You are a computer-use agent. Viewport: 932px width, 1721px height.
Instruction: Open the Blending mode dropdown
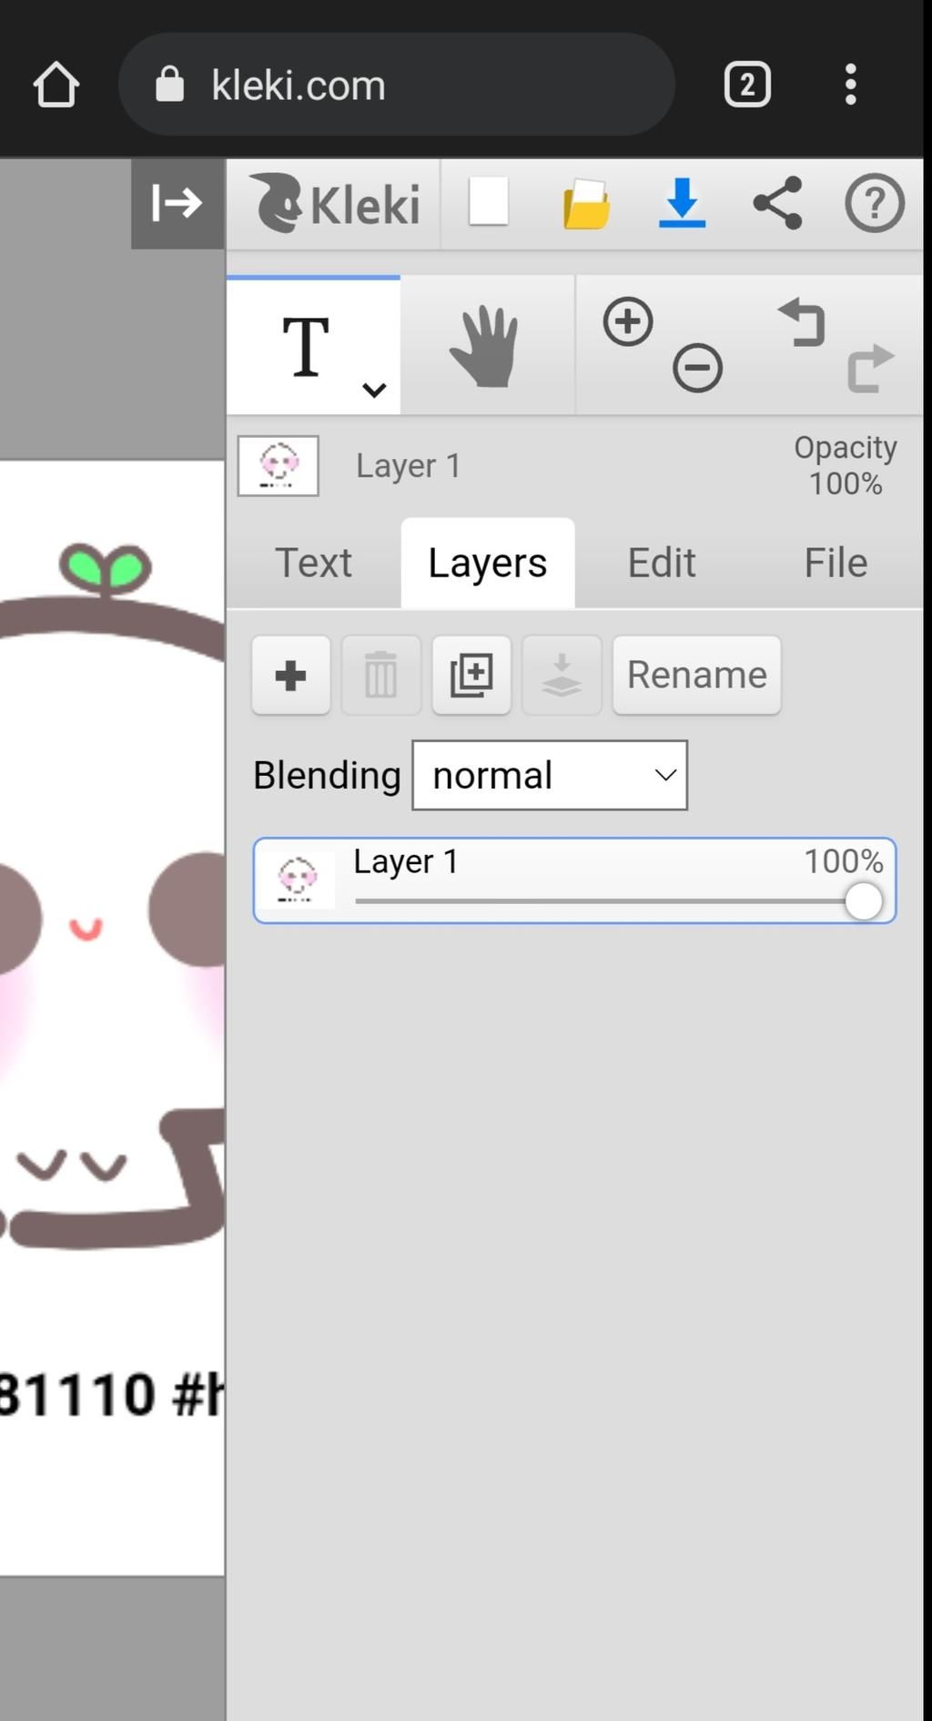pos(550,776)
